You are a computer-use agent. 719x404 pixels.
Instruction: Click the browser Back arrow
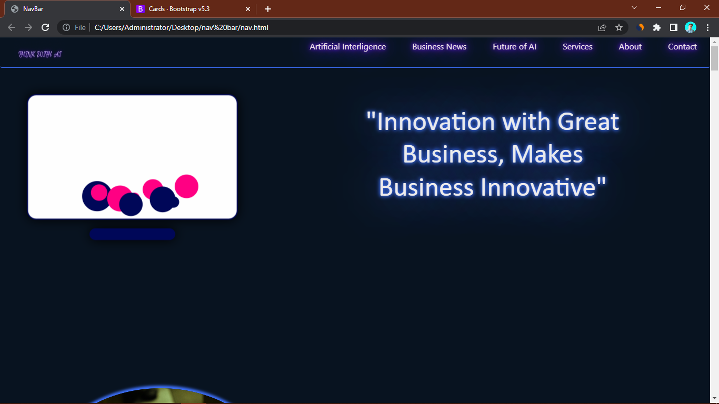coord(12,27)
